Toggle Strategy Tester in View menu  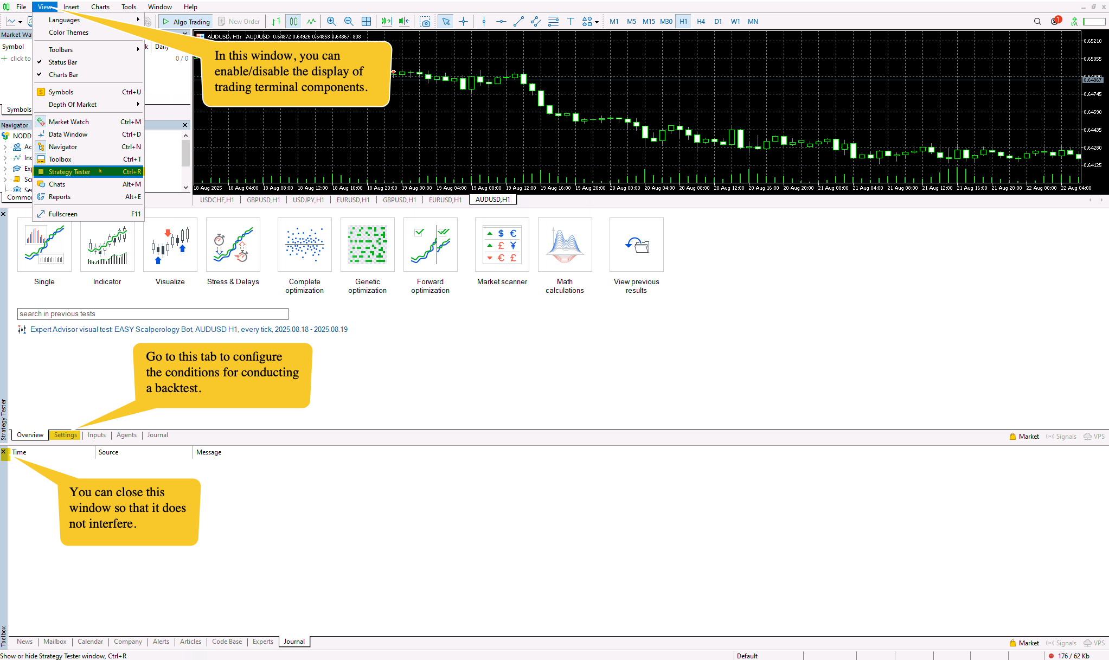click(x=69, y=172)
